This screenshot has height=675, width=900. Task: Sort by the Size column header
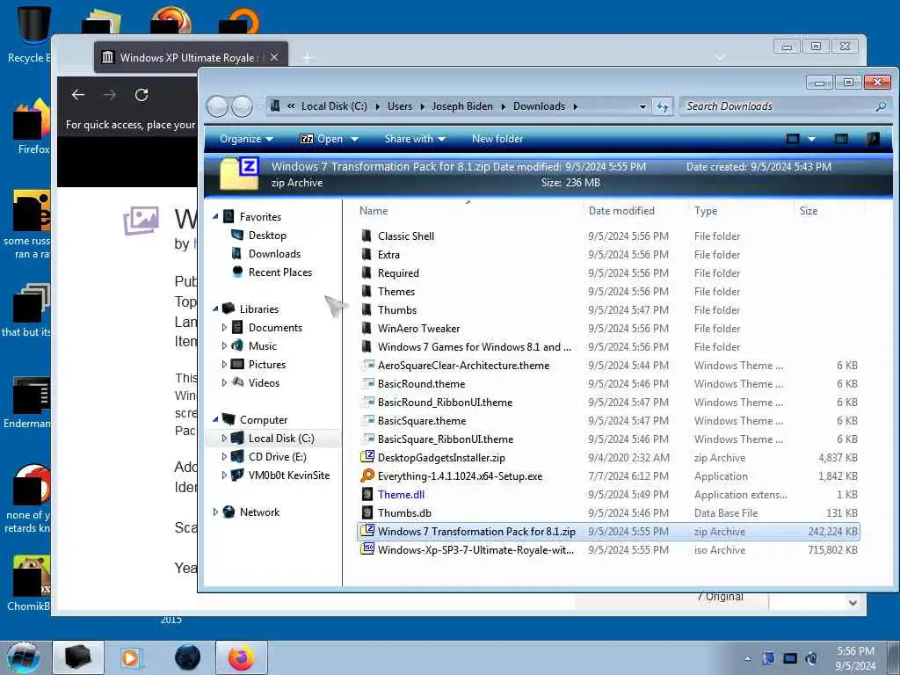(809, 211)
